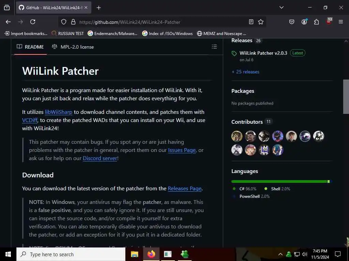Screen dimensions: 349x261
Task: Open the notification center icon
Action: 338,254
